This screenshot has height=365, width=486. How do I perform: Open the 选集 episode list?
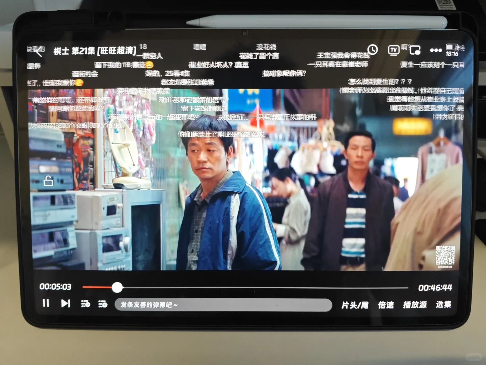443,305
